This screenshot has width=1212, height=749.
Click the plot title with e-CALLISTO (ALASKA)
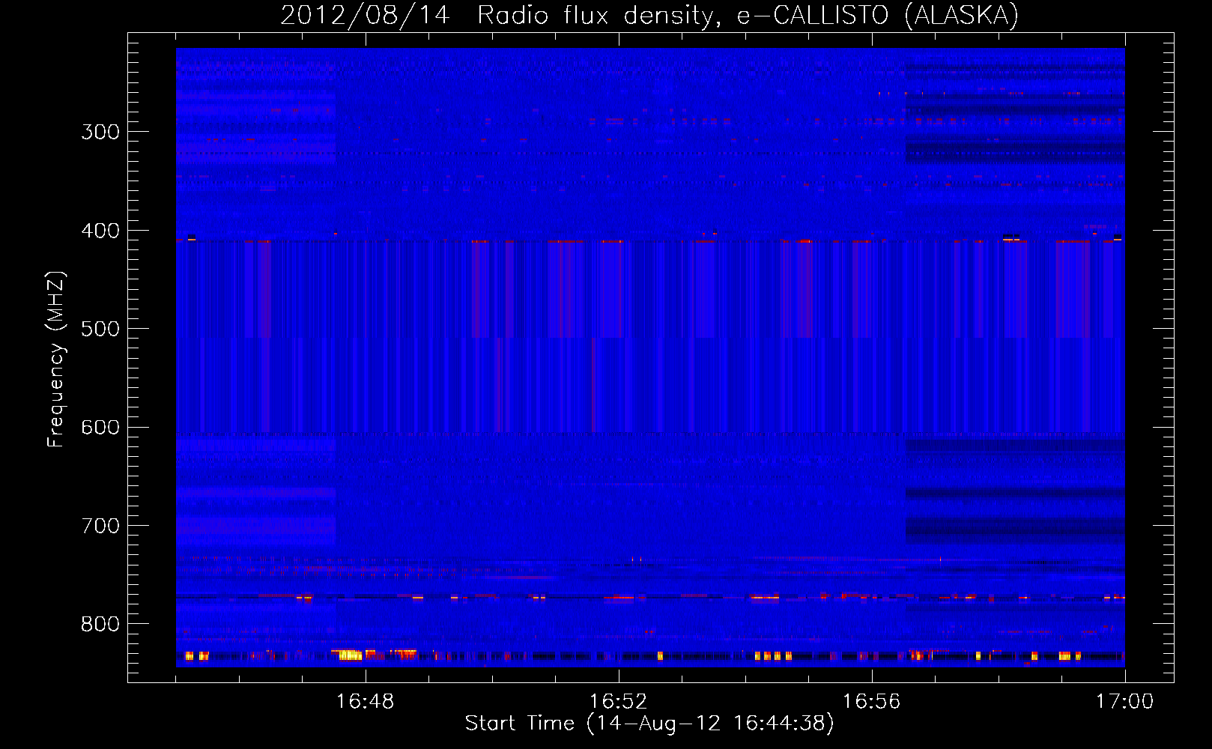[649, 15]
